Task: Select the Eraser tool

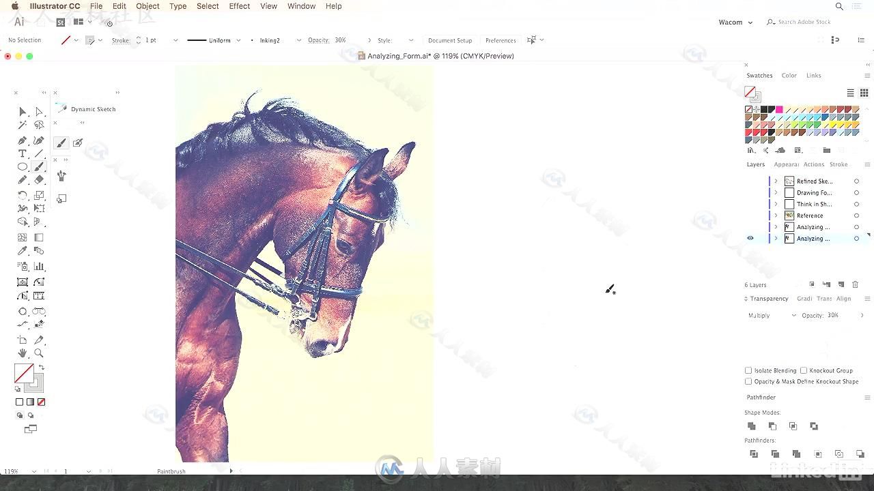Action: [39, 180]
